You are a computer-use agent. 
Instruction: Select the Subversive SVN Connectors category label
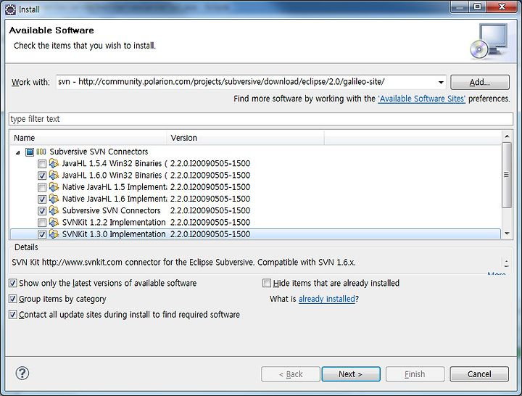point(99,152)
